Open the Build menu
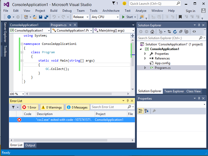This screenshot has height=156, width=208. [x=54, y=11]
